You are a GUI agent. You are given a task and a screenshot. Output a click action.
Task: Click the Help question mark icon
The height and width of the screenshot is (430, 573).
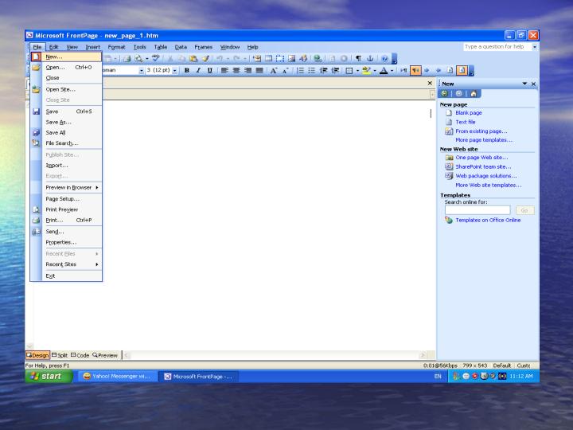click(x=384, y=58)
